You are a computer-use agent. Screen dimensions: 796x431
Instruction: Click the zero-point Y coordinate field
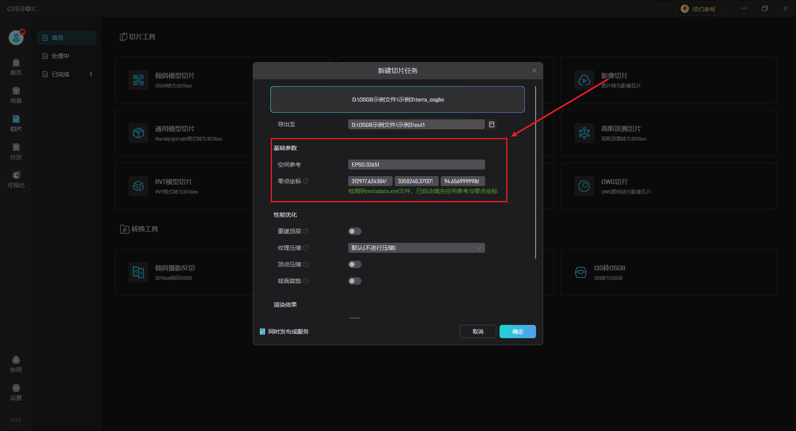(x=416, y=181)
